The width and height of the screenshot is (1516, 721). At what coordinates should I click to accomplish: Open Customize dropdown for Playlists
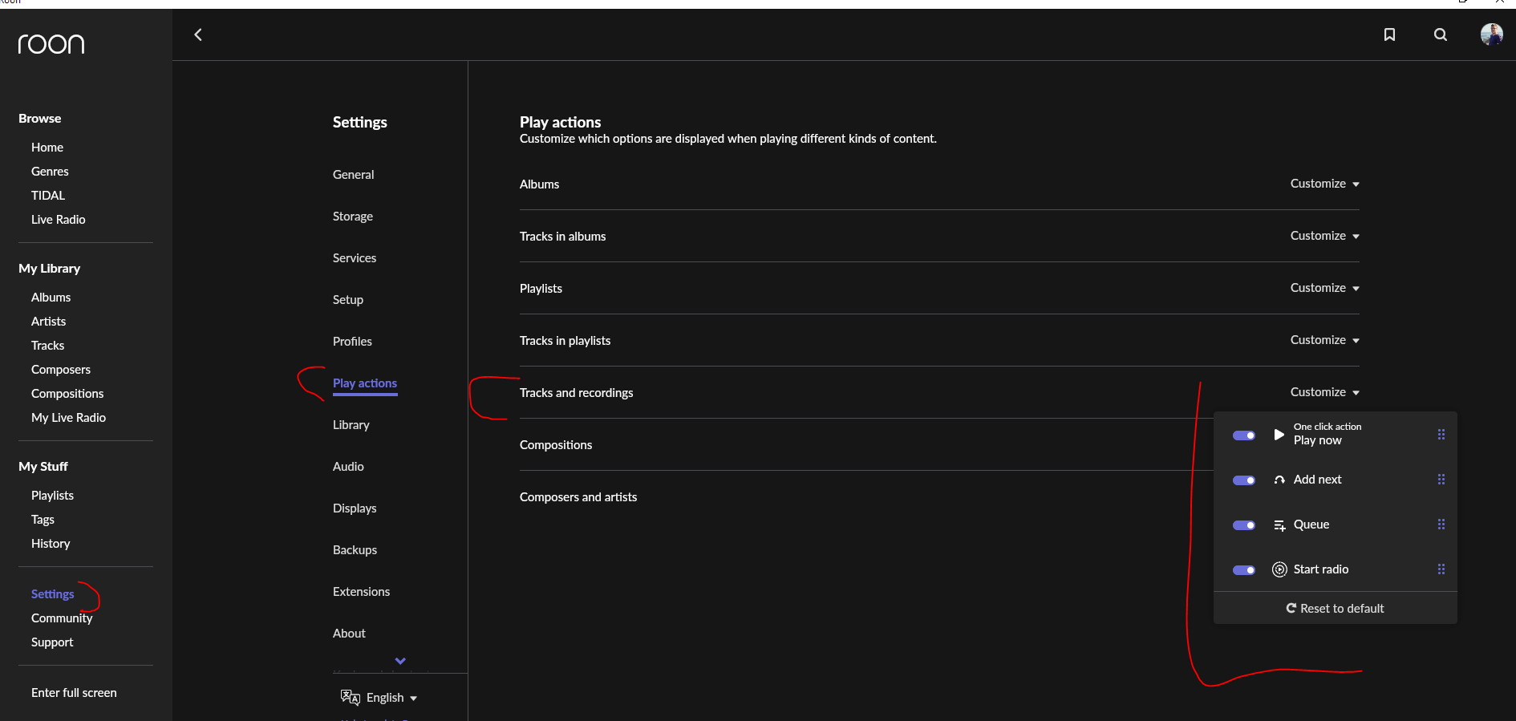tap(1324, 288)
